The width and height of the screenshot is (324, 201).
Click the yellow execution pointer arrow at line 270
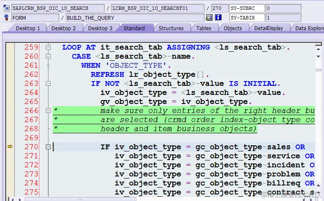click(10, 147)
